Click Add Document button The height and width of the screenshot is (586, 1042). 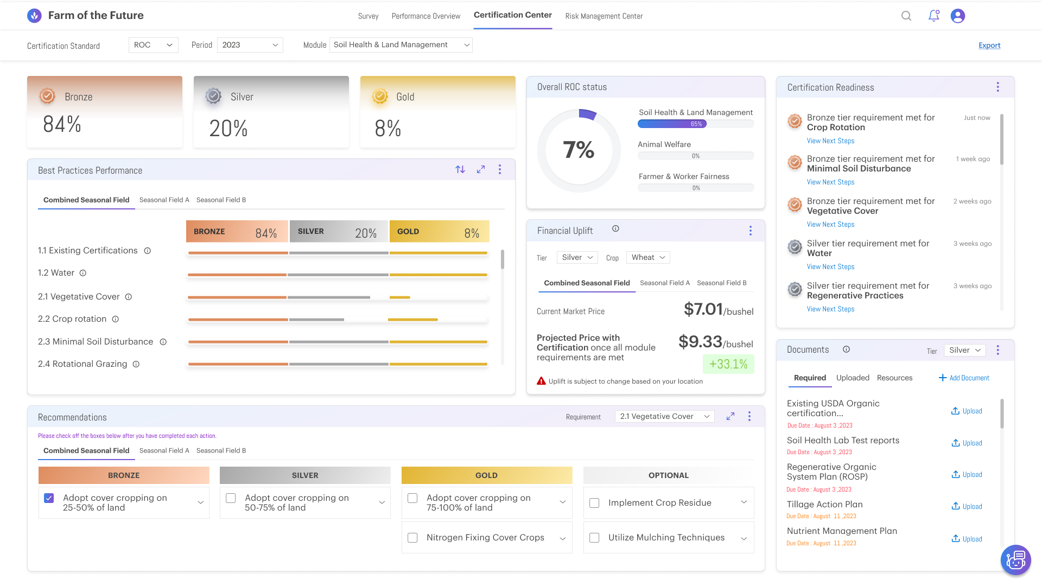pyautogui.click(x=964, y=378)
